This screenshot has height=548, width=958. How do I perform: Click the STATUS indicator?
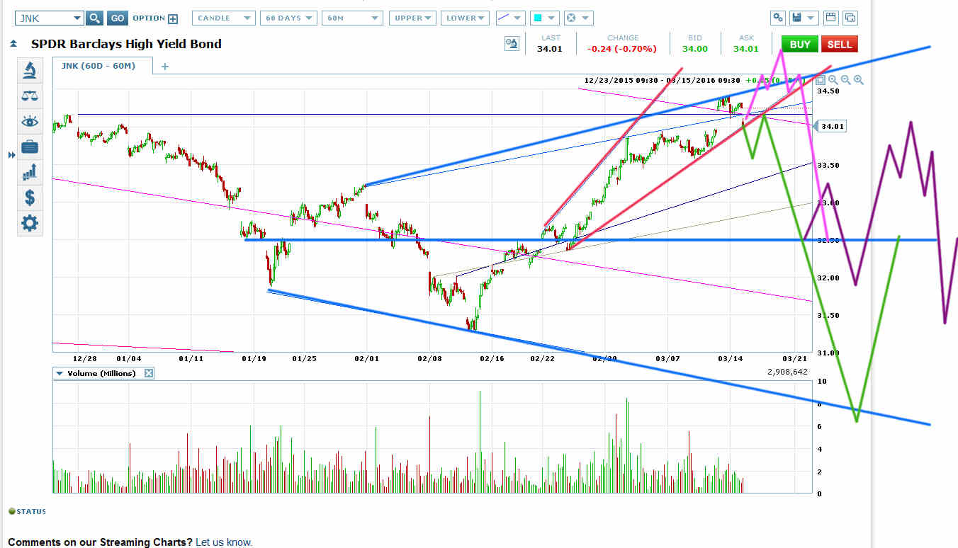coord(27,511)
